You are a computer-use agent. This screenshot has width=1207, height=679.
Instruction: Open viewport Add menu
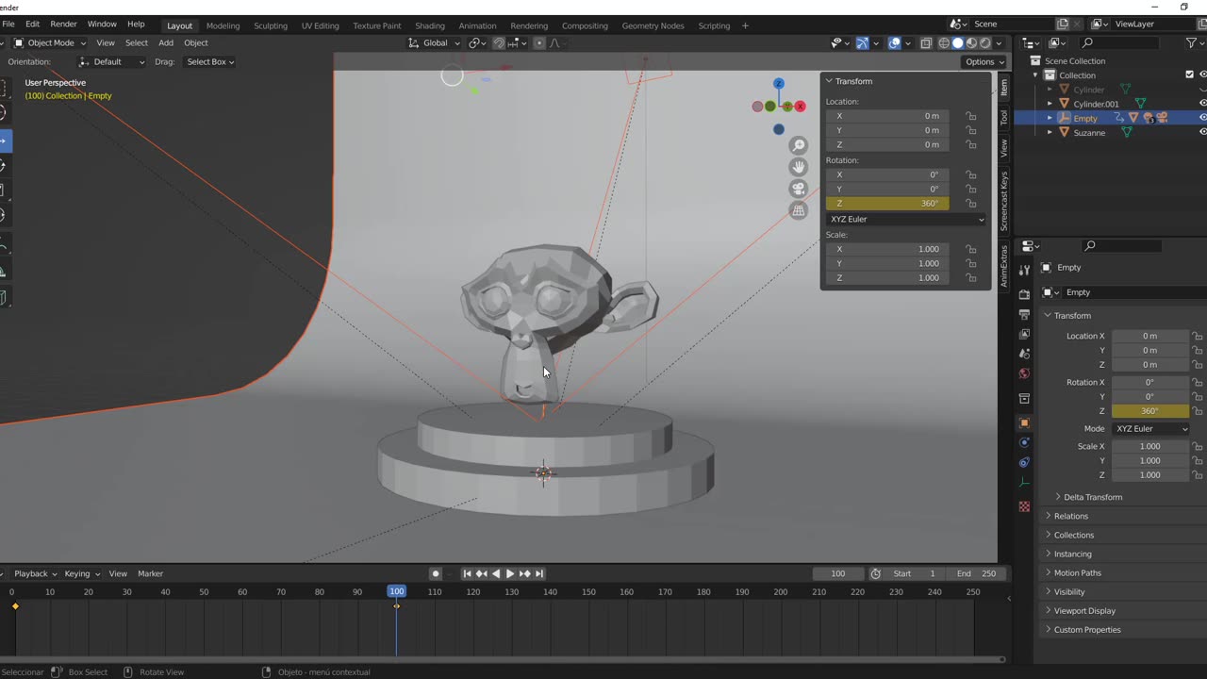click(166, 42)
